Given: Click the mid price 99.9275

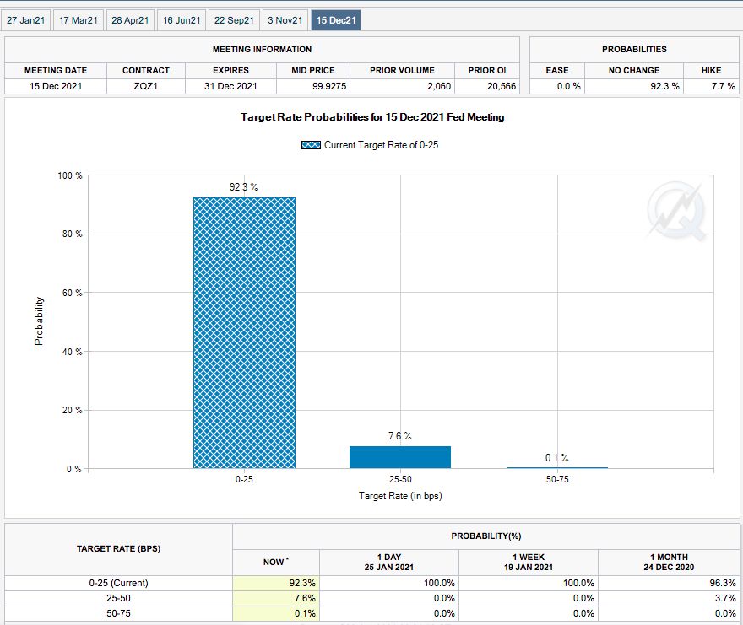Looking at the screenshot, I should 329,86.
